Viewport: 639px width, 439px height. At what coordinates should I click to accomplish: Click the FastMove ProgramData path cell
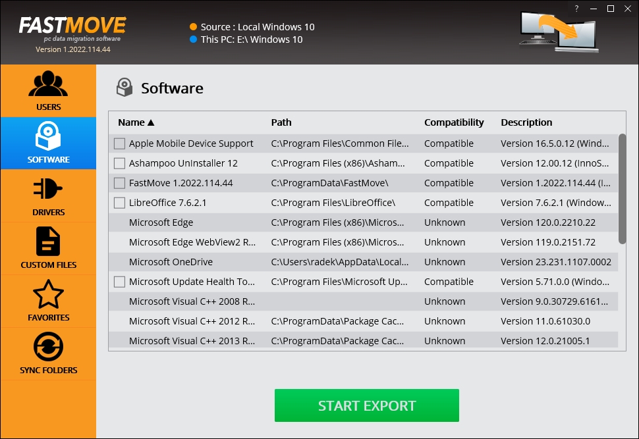coord(329,183)
